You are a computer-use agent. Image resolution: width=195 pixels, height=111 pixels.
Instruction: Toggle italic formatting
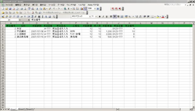[x=103, y=16]
